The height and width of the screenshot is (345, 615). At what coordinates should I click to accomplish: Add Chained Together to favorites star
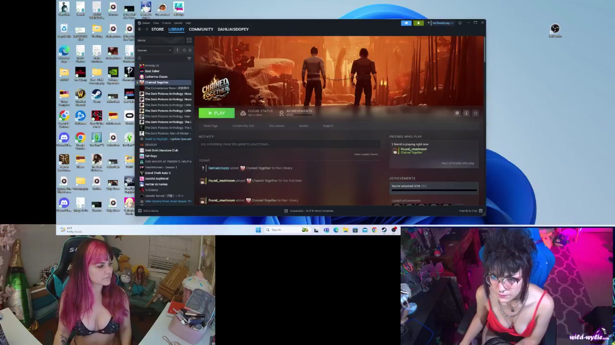(476, 113)
